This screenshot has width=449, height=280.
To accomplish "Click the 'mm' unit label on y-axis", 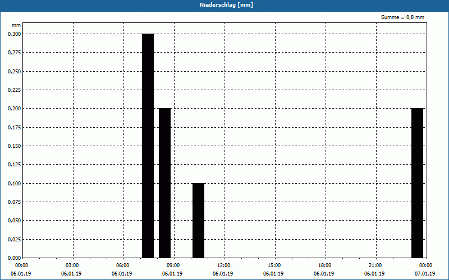I will (x=16, y=25).
